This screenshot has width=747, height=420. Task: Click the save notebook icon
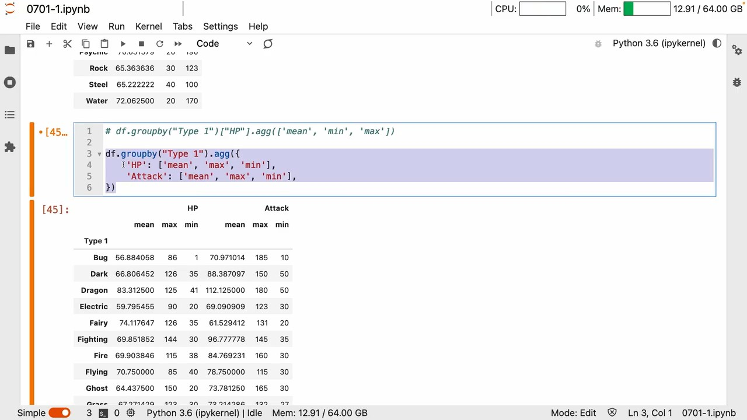click(x=30, y=44)
